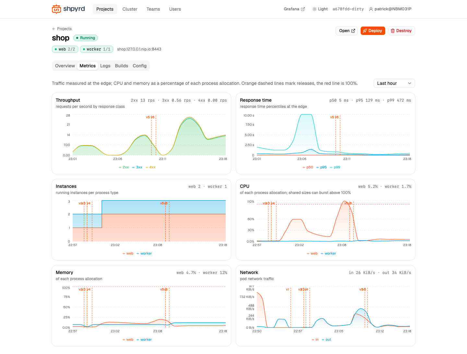Open the Last hour time range dropdown
The width and height of the screenshot is (467, 354).
[x=394, y=83]
